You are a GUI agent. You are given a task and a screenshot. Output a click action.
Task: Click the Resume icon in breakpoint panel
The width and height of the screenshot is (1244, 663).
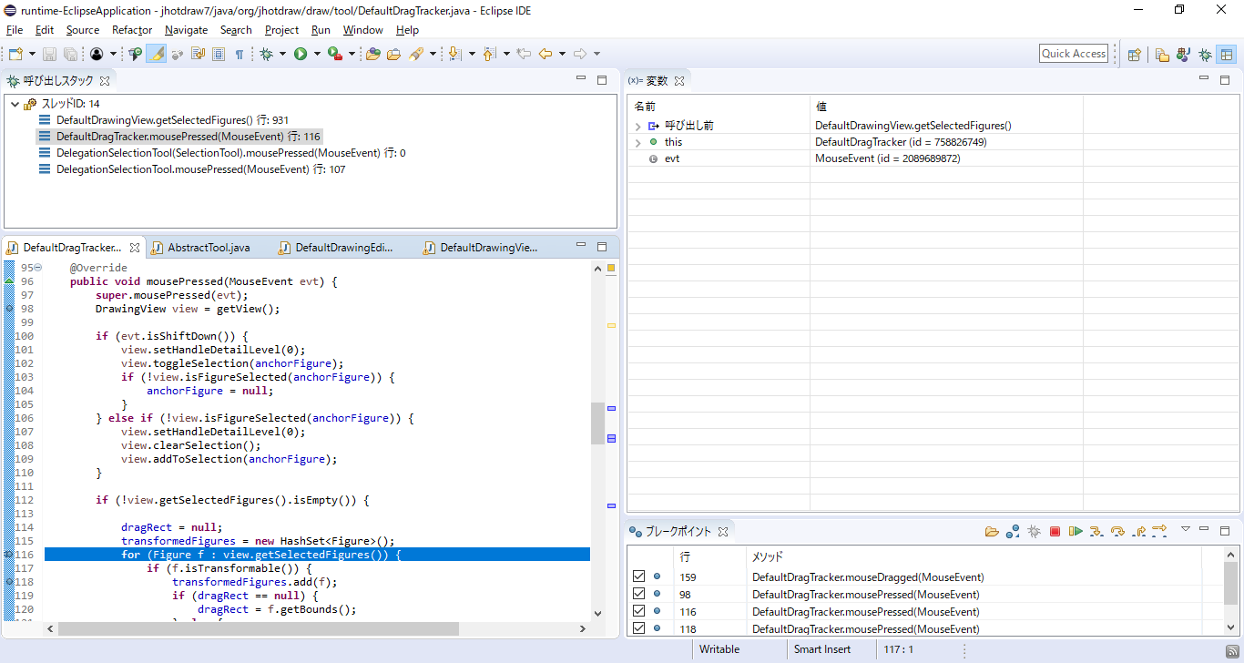1076,531
